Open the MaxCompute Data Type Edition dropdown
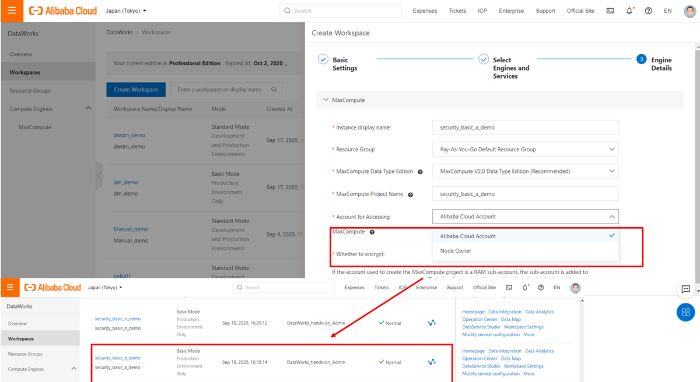 (x=525, y=172)
